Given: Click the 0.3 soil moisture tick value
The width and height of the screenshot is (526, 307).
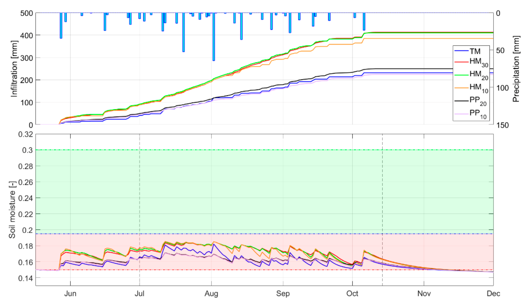Looking at the screenshot, I should pyautogui.click(x=27, y=150).
